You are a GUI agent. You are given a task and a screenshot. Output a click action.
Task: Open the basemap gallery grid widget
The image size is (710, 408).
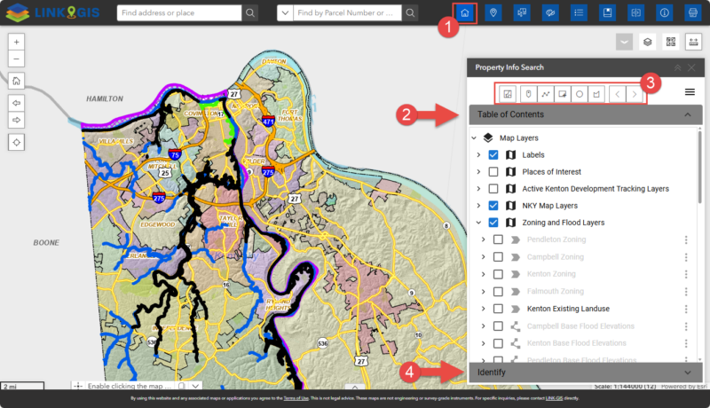671,42
